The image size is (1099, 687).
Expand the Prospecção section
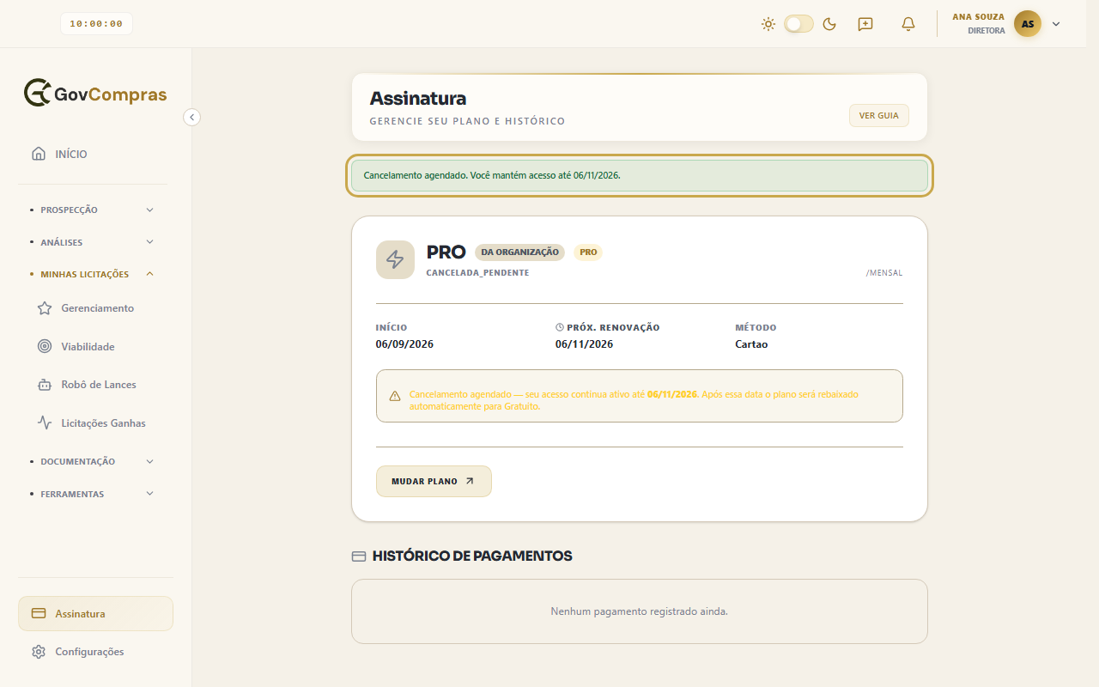[92, 210]
